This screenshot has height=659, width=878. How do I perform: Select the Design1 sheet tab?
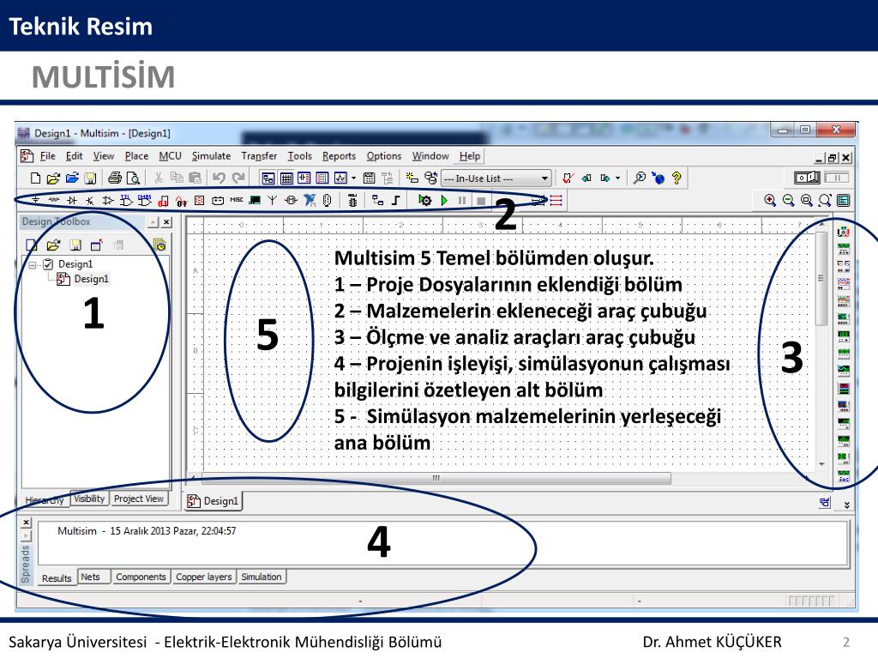click(x=213, y=500)
